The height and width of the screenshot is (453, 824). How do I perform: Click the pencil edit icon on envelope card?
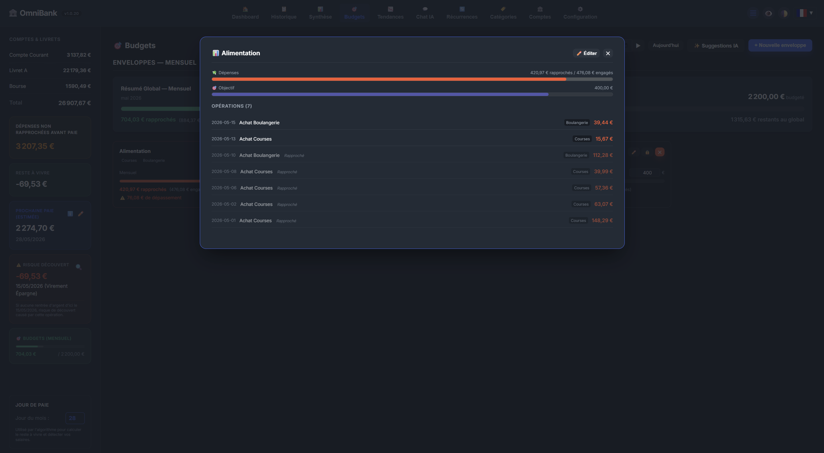coord(633,152)
